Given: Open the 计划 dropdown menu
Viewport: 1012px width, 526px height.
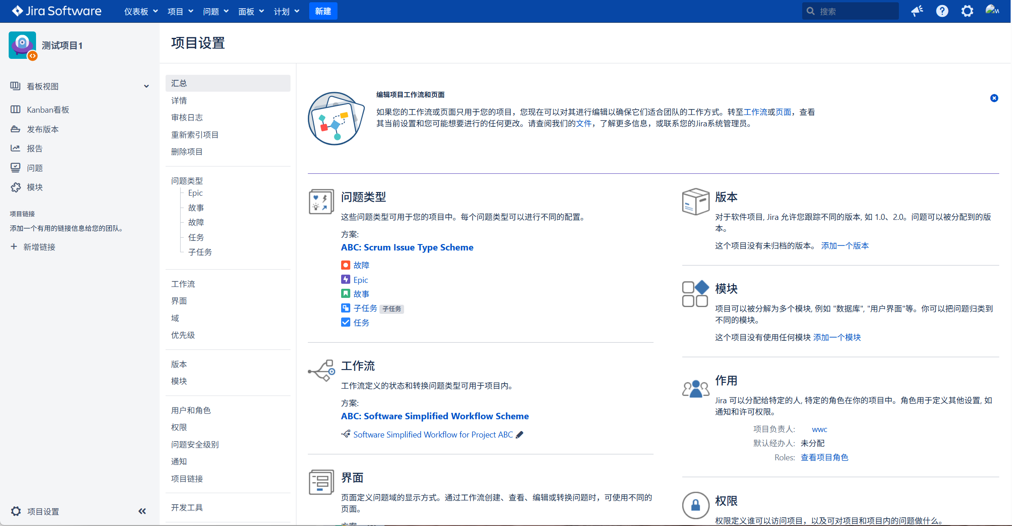Looking at the screenshot, I should tap(286, 11).
